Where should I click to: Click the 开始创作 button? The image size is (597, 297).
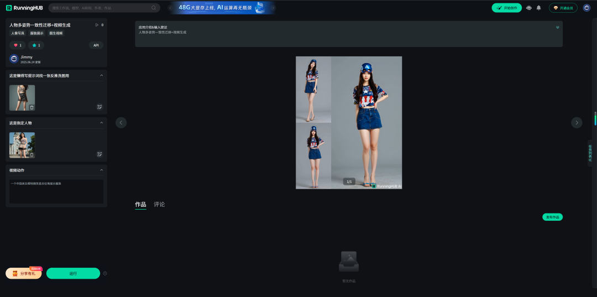tap(506, 8)
